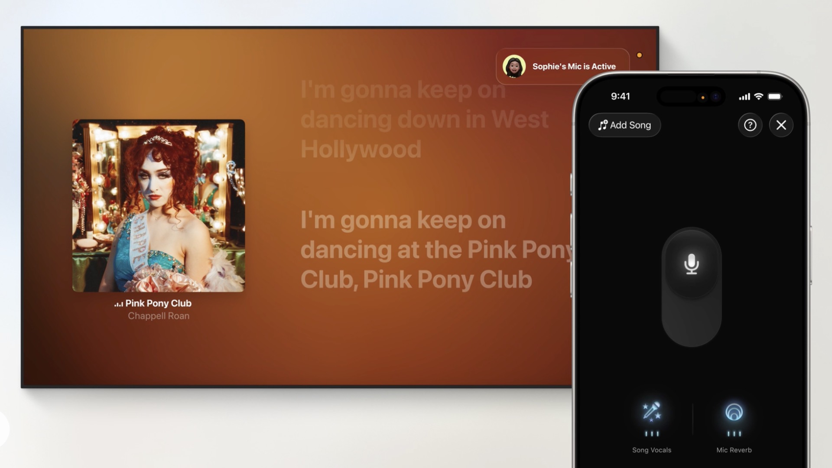Toggle the large microphone switch
The height and width of the screenshot is (468, 832).
coord(691,264)
